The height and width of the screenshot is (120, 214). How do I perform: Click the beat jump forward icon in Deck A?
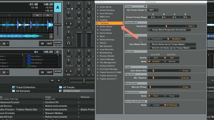[48, 15]
